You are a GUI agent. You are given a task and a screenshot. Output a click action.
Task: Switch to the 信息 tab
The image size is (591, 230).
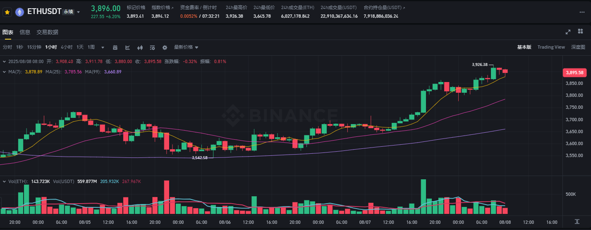[x=25, y=32]
